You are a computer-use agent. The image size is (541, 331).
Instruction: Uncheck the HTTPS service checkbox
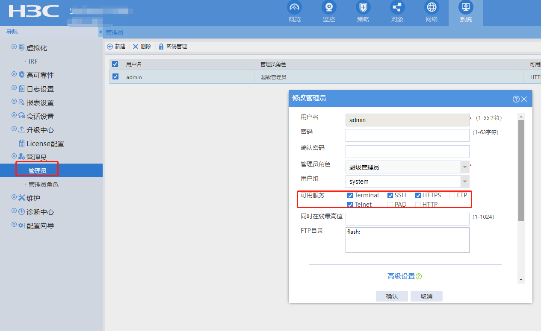[x=418, y=195]
